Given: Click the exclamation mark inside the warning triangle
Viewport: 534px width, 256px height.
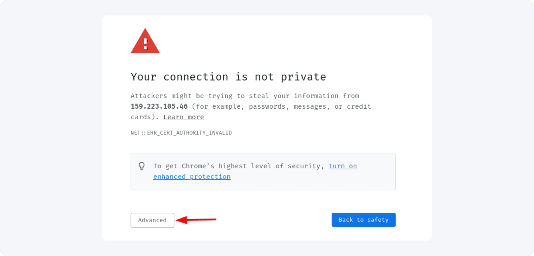Looking at the screenshot, I should [145, 43].
